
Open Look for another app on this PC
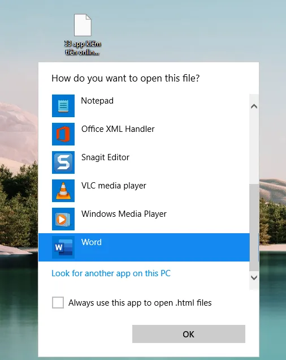pos(111,273)
